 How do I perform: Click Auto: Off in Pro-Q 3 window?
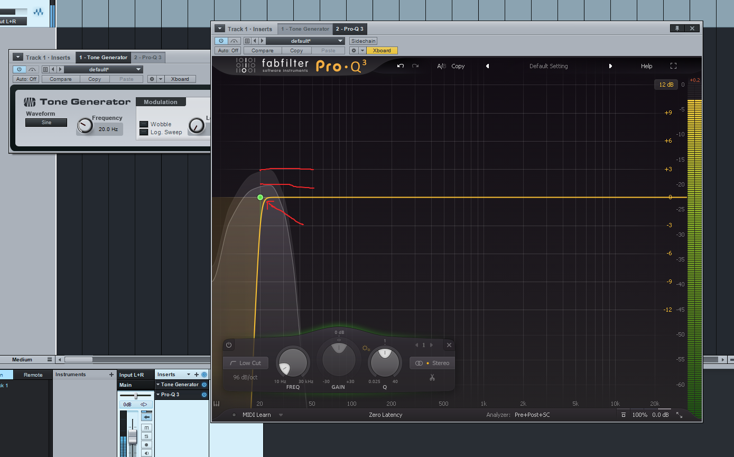pyautogui.click(x=228, y=51)
